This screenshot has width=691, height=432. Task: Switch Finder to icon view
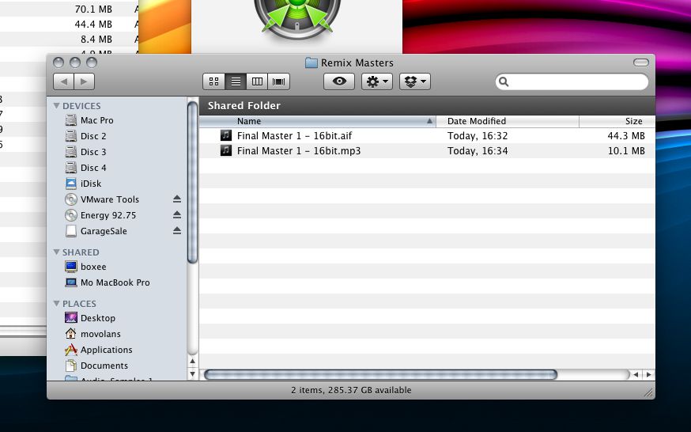tap(213, 81)
